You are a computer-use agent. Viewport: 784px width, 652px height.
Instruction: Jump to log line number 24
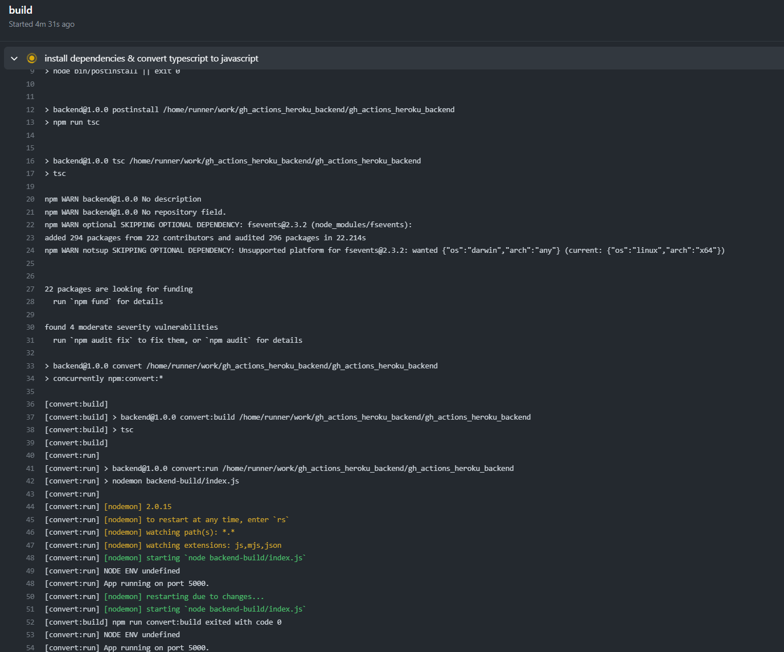(x=30, y=250)
